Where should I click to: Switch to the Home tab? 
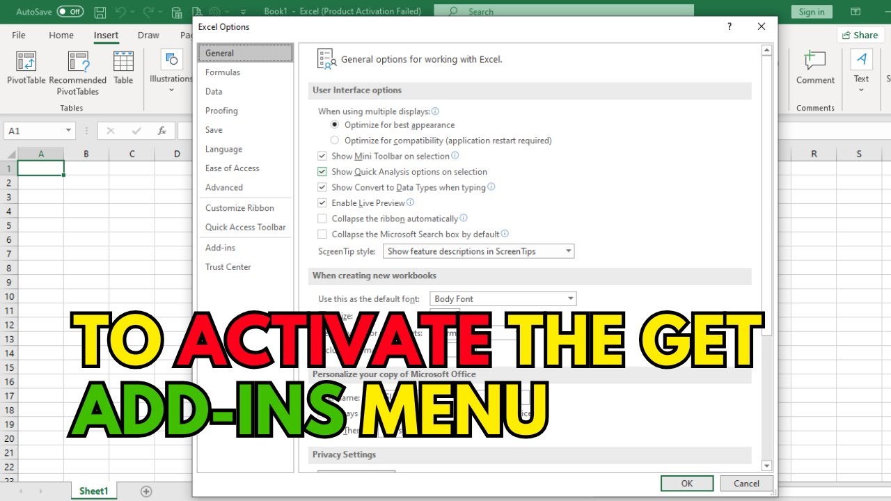point(61,35)
